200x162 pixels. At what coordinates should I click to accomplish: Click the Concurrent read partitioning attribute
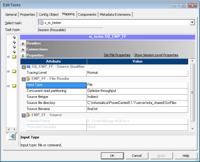point(56,91)
